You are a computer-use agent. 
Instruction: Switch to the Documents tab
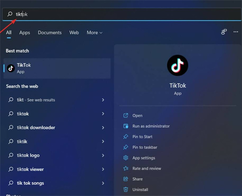coord(50,33)
